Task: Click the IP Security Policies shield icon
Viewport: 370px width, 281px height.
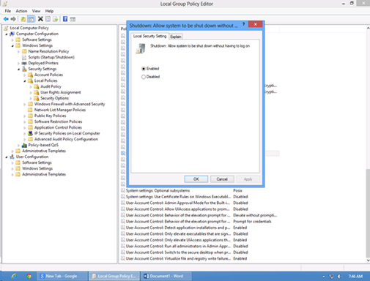Action: point(30,133)
